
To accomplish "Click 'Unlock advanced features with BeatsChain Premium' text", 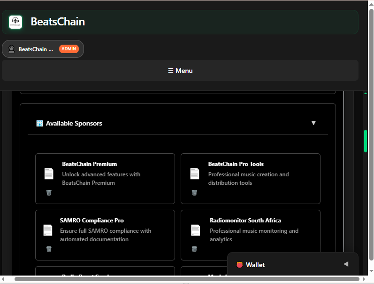I will tap(101, 179).
